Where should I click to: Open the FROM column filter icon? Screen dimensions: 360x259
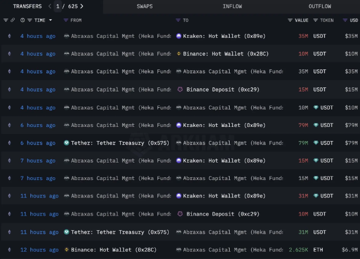(66, 20)
